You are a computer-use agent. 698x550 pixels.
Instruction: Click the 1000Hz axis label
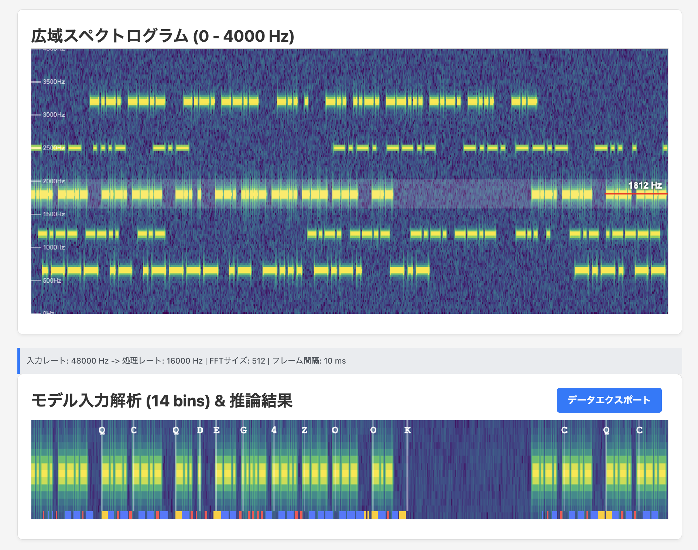click(54, 247)
